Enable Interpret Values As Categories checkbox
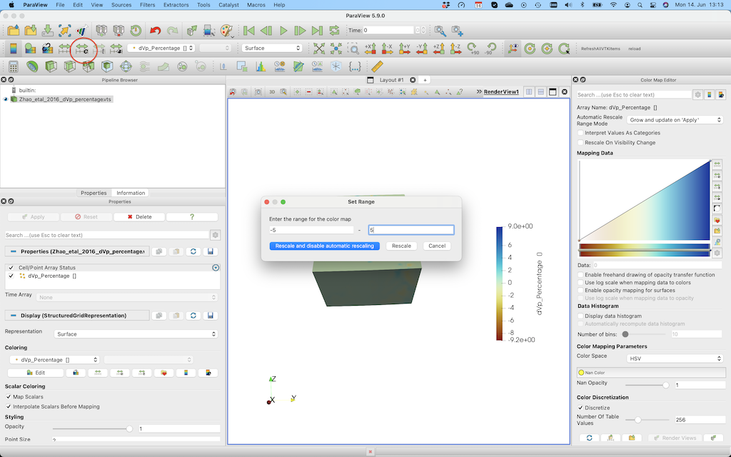Viewport: 731px width, 457px height. [580, 133]
